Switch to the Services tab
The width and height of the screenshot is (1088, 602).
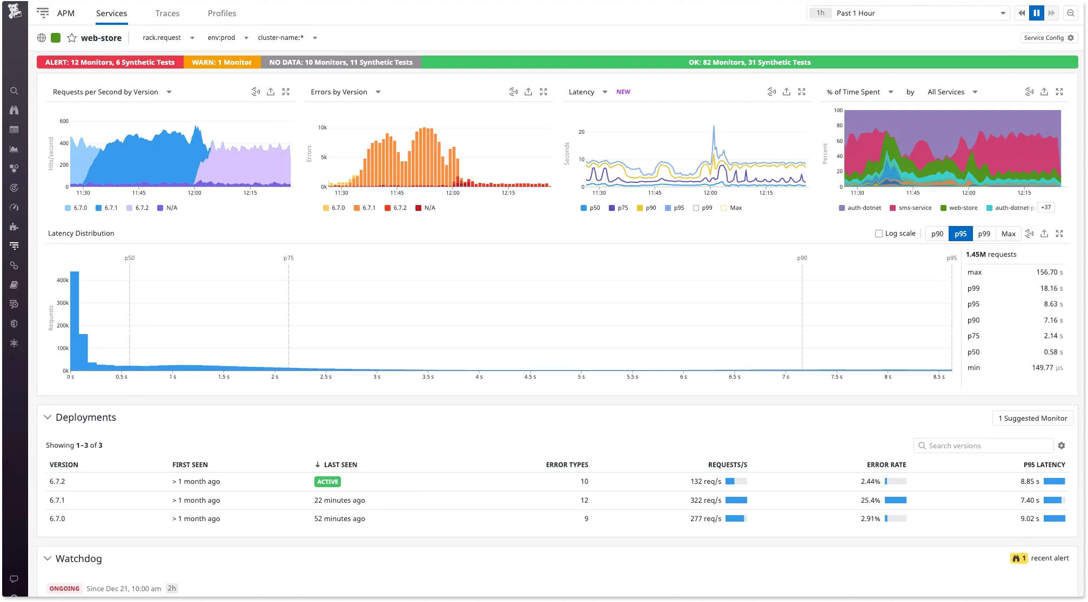111,13
